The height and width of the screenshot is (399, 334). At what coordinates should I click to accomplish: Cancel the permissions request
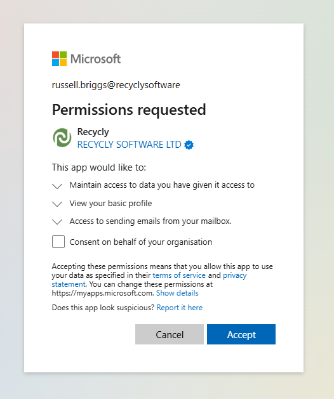[170, 334]
